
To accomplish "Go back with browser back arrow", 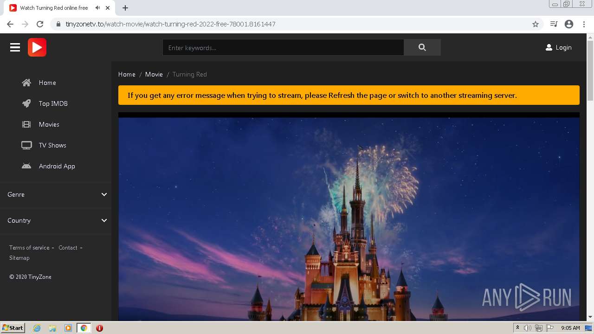I will pos(10,24).
